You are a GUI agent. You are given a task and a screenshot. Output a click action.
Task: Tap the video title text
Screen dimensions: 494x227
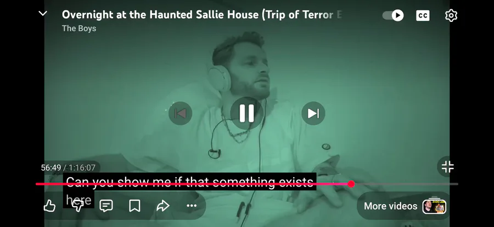coord(202,15)
